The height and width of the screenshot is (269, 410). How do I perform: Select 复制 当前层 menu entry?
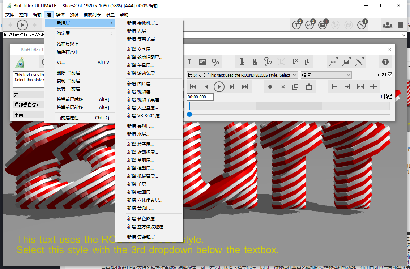[80, 81]
